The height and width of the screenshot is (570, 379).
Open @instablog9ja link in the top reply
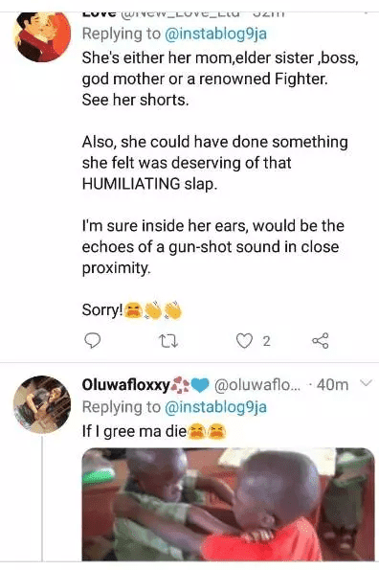[x=215, y=34]
